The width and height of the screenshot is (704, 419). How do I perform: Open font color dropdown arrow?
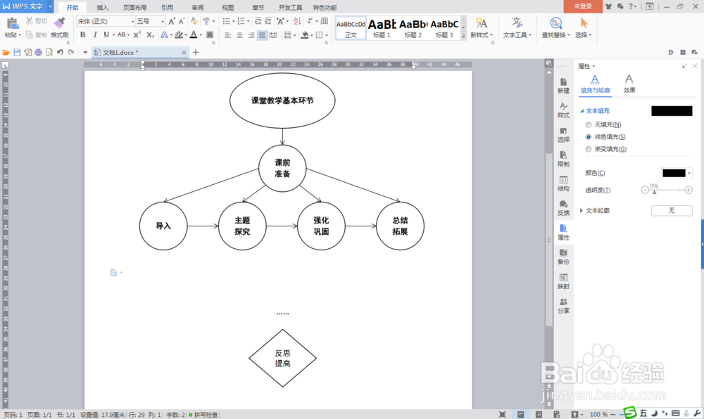point(201,35)
